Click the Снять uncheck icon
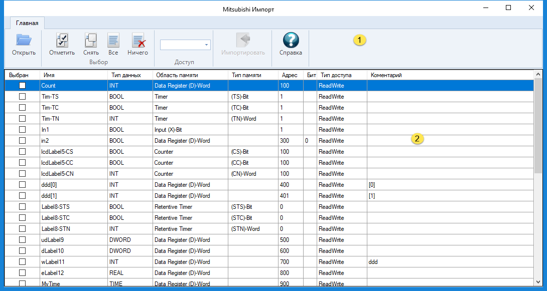 (x=91, y=41)
